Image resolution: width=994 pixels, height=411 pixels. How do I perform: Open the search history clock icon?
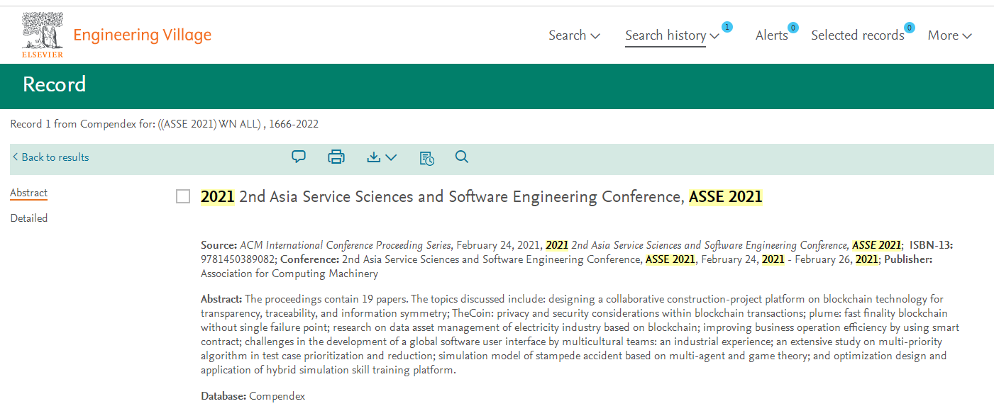426,158
